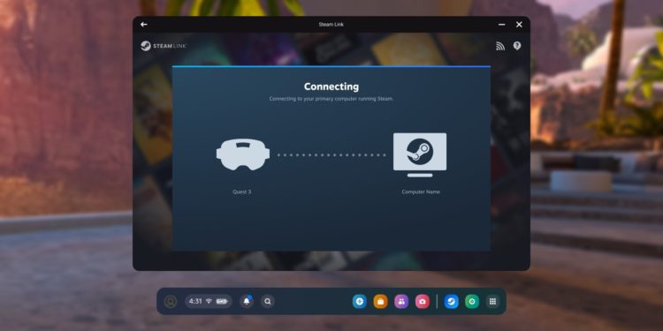
Task: Click the 'Quest 3' label
Action: point(242,192)
